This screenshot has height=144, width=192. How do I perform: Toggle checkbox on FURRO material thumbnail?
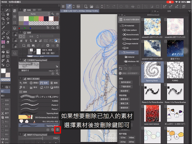(x=165, y=63)
